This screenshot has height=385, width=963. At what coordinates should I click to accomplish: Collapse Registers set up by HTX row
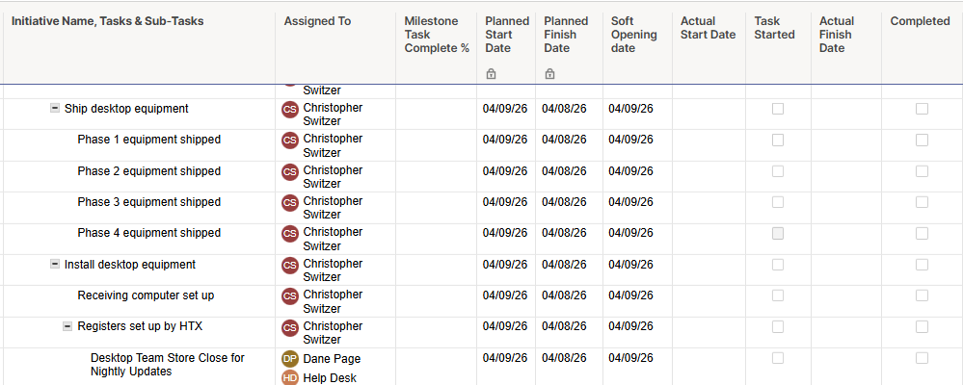tap(67, 326)
